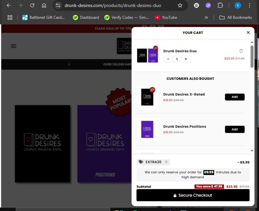Click the Drunk Desires Duo product name
The height and width of the screenshot is (211, 259).
[x=180, y=51]
